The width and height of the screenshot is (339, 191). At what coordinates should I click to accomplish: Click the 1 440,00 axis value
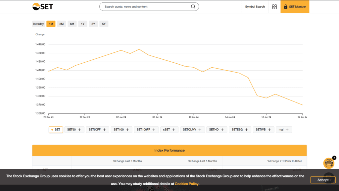tap(40, 44)
